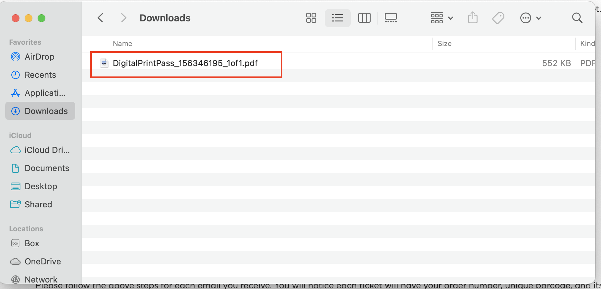The image size is (601, 289).
Task: Select DigitalPrintPass_156346195_1of1.pdf file
Action: [x=338, y=63]
